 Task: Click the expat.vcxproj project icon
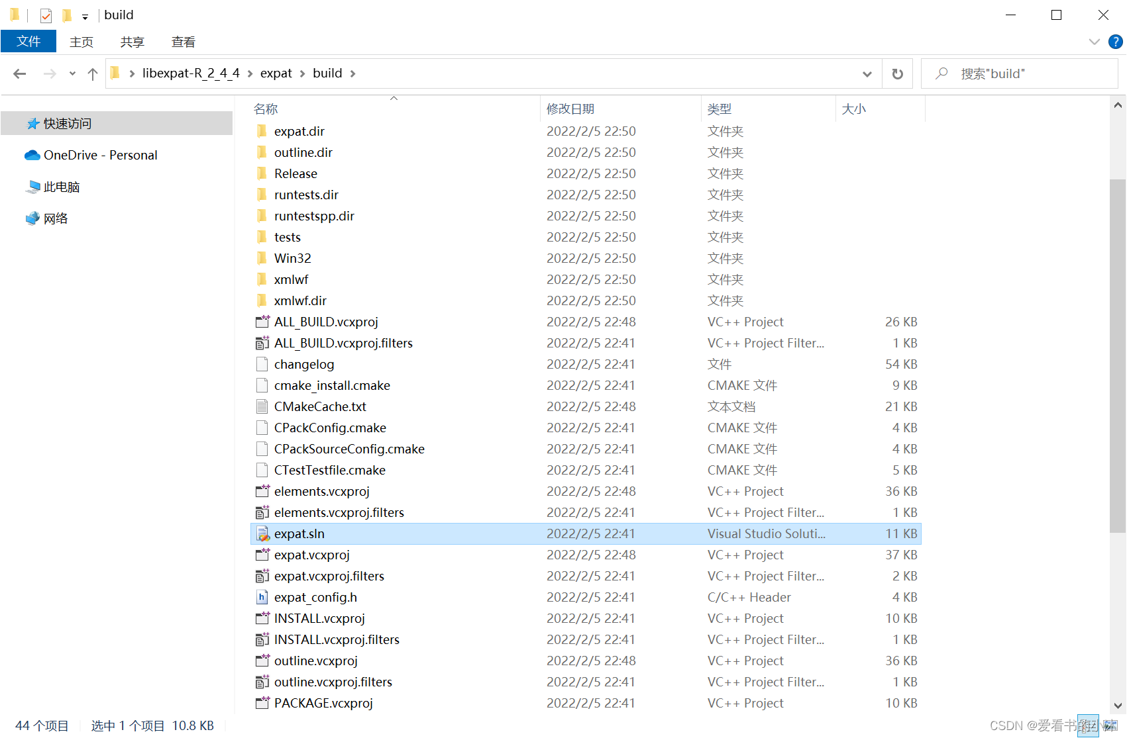point(262,555)
